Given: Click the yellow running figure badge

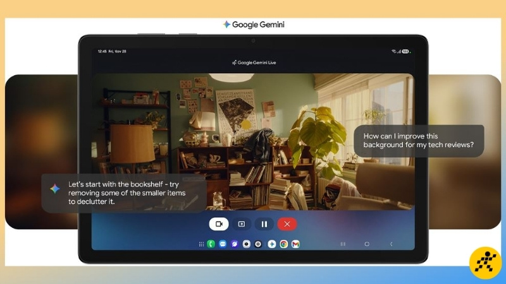Looking at the screenshot, I should point(486,263).
